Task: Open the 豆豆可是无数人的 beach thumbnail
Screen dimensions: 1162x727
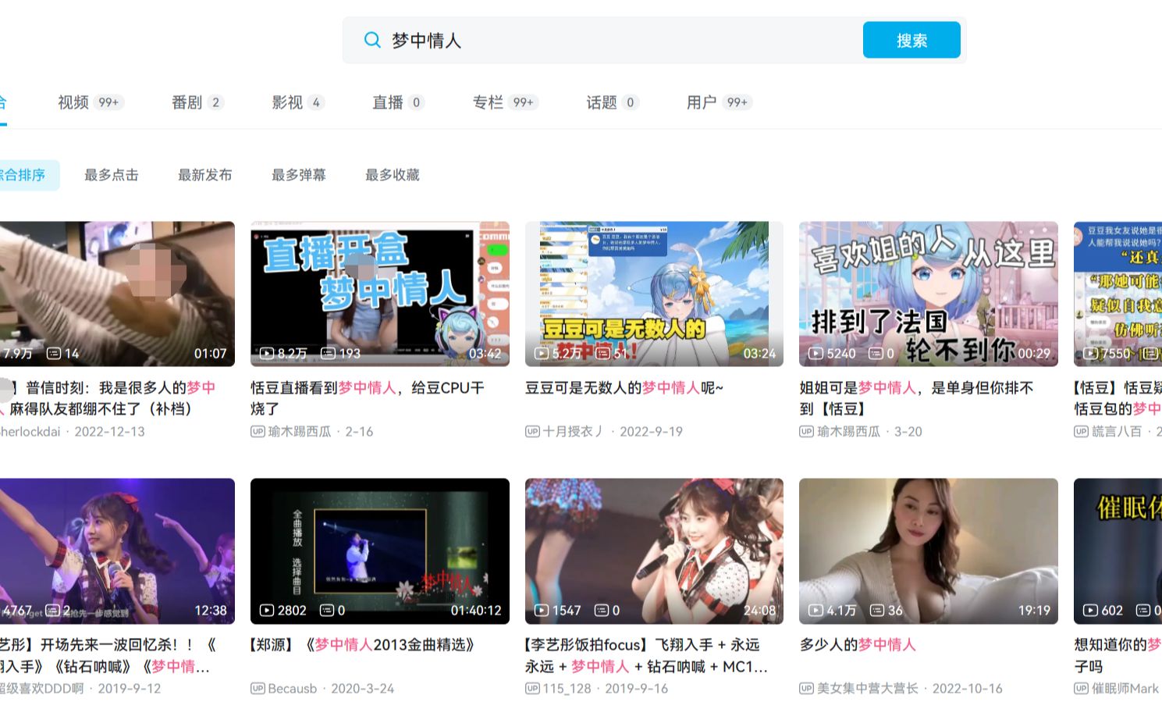Action: pyautogui.click(x=654, y=294)
